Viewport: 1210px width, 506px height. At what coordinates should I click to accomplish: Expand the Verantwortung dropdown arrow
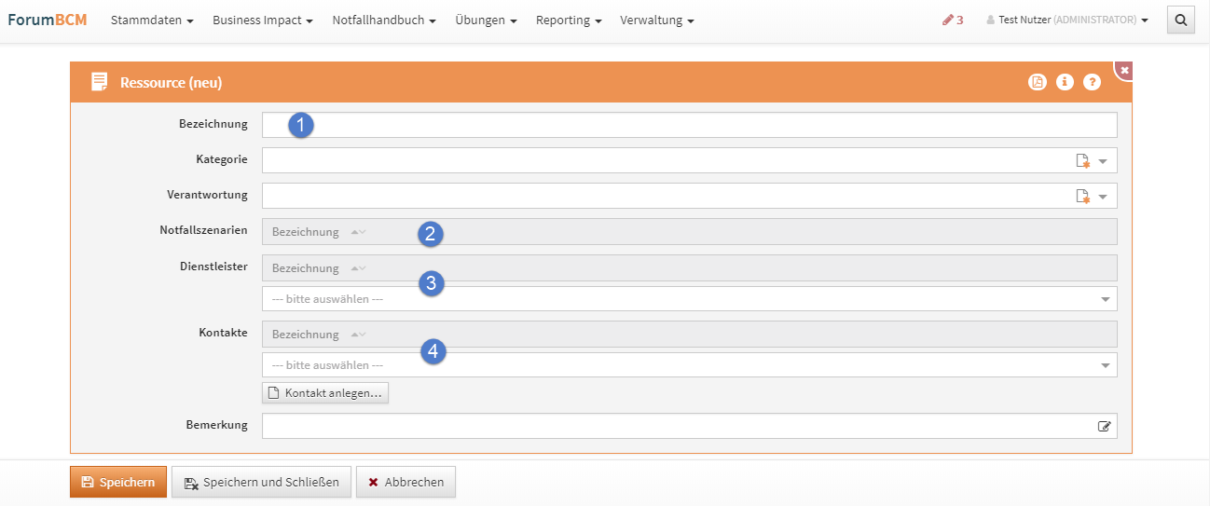click(x=1104, y=197)
